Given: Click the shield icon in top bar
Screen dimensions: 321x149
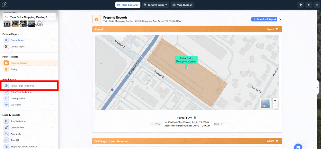Looking at the screenshot, I should pyautogui.click(x=301, y=5).
